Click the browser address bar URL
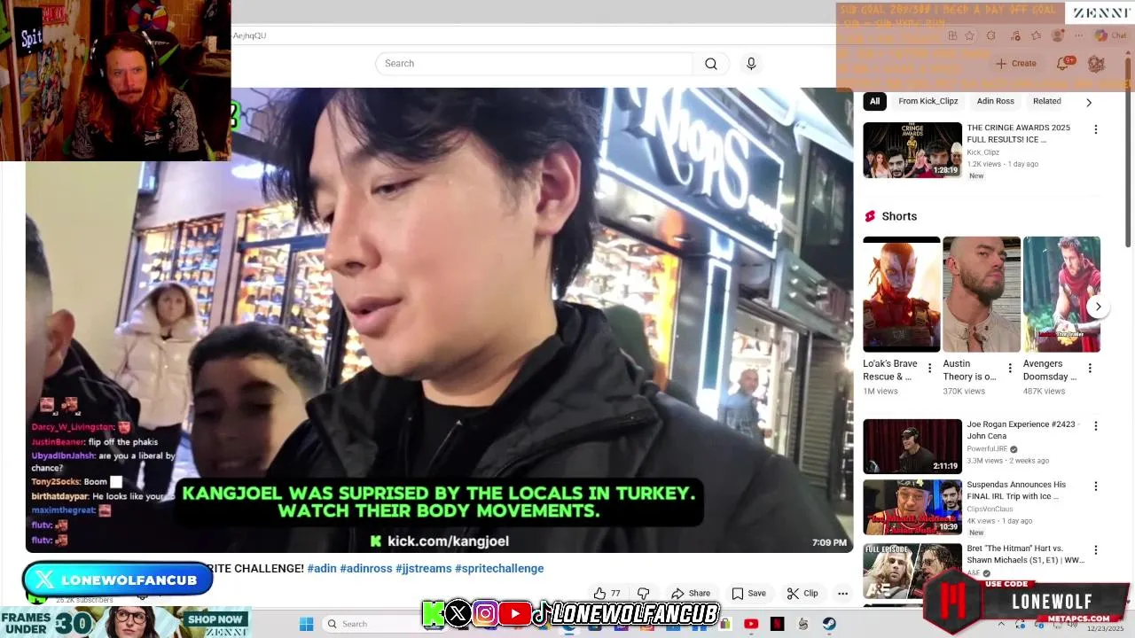 pos(249,35)
